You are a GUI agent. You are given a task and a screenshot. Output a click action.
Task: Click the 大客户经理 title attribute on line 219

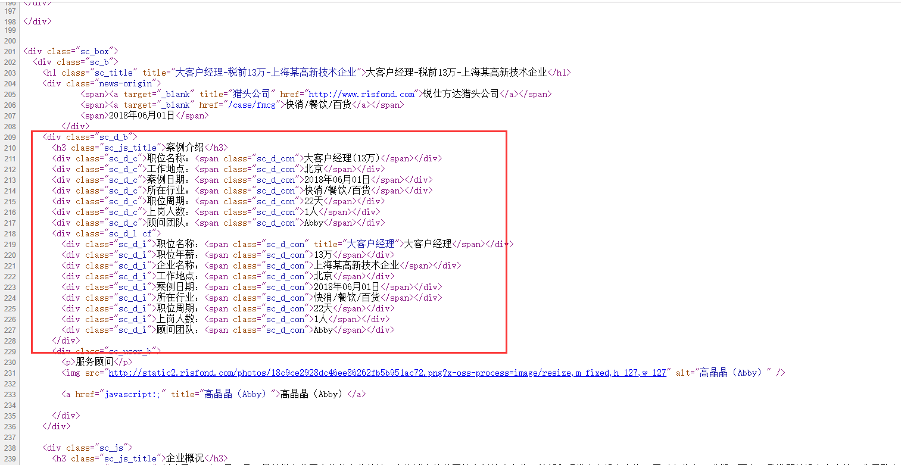371,244
